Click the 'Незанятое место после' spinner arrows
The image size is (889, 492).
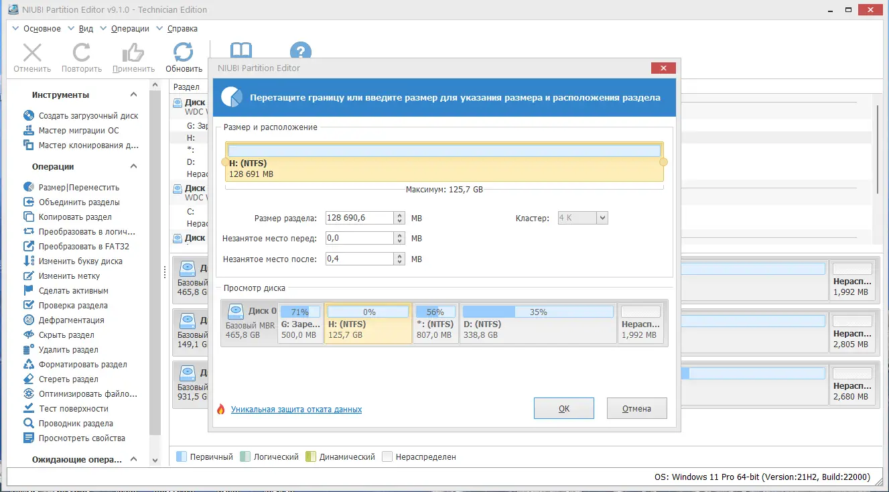point(400,259)
